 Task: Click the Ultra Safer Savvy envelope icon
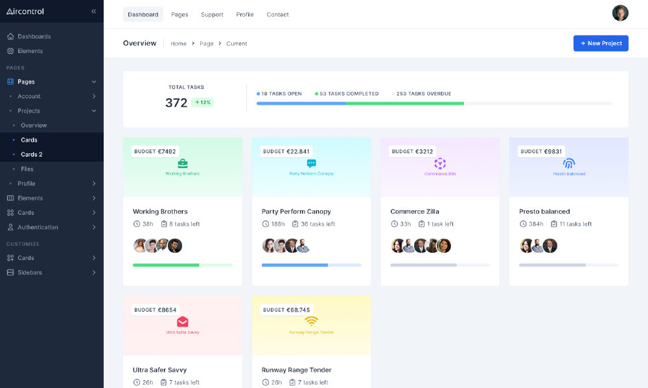coord(183,322)
